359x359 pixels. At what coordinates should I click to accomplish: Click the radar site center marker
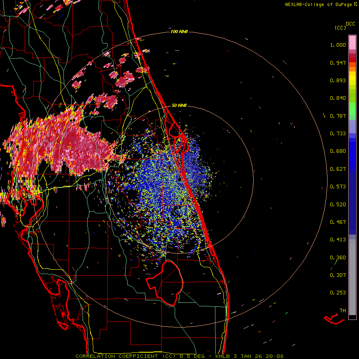pos(179,180)
